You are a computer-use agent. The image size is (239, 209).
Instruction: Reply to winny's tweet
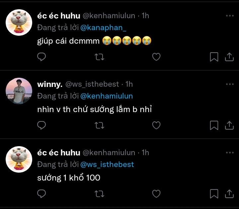point(41,125)
